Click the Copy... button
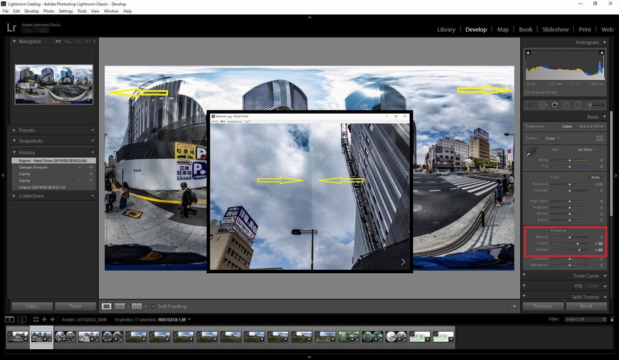The height and width of the screenshot is (360, 619). (32, 306)
